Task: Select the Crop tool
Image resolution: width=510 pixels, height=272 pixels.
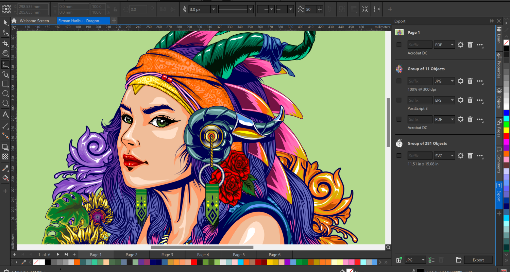Action: coord(5,43)
